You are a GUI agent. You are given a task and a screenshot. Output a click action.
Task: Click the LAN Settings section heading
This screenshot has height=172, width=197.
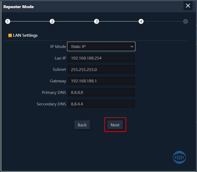coord(25,35)
